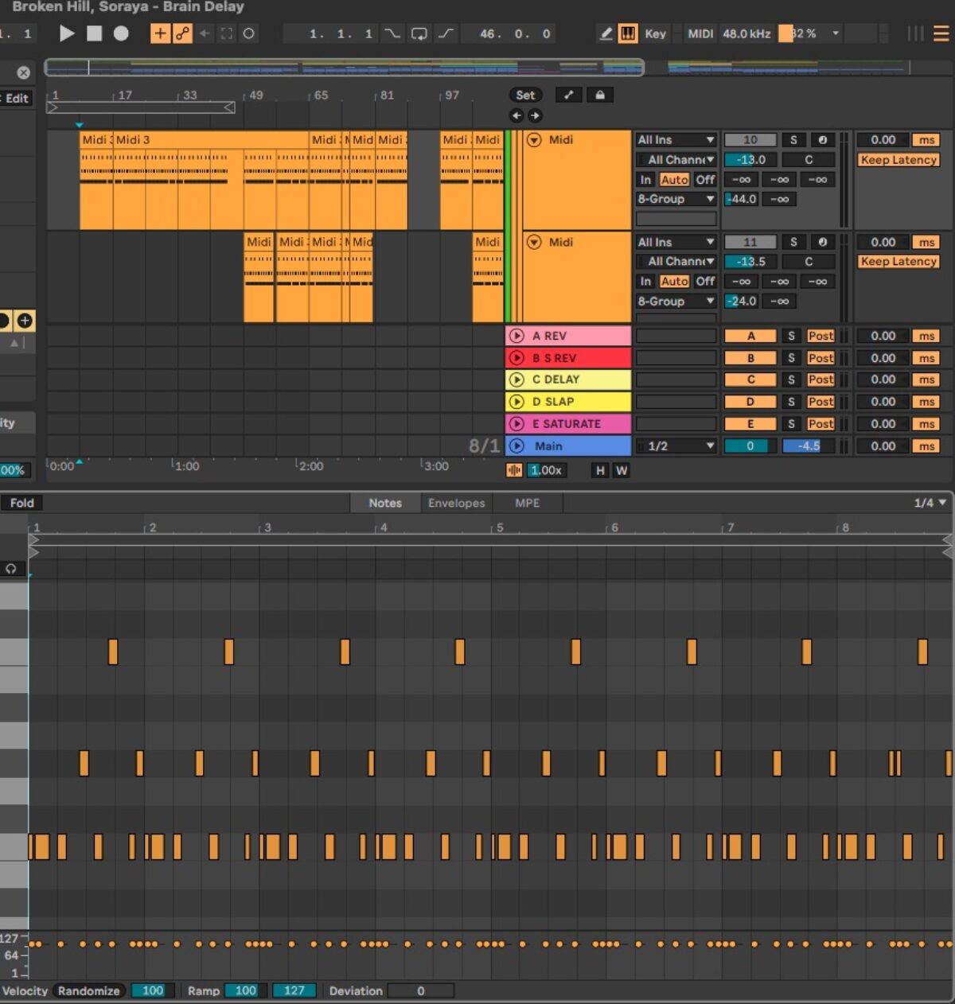Click Keep Latency on second Midi track
The height and width of the screenshot is (1004, 955).
[x=898, y=261]
